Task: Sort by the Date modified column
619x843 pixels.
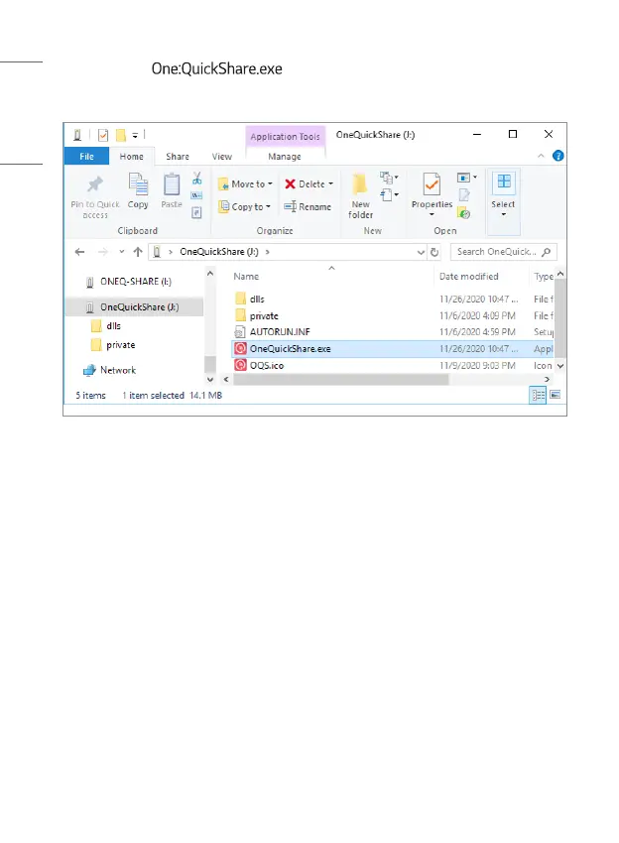Action: 469,277
